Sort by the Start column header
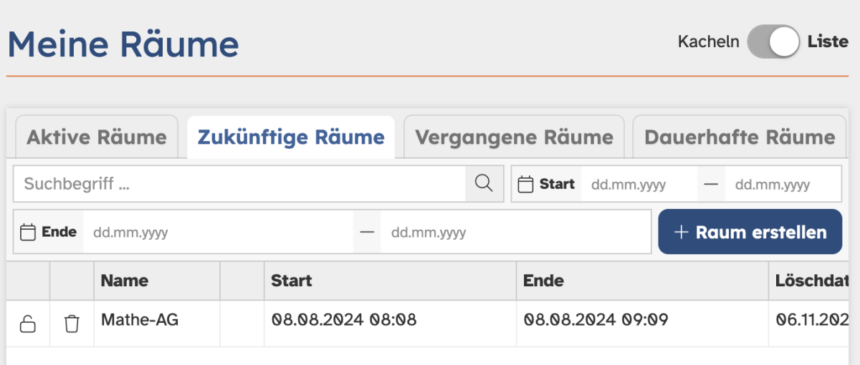860x365 pixels. [292, 281]
